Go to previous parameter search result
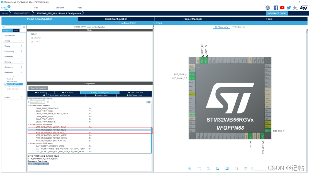This screenshot has width=309, height=174. [x=48, y=102]
